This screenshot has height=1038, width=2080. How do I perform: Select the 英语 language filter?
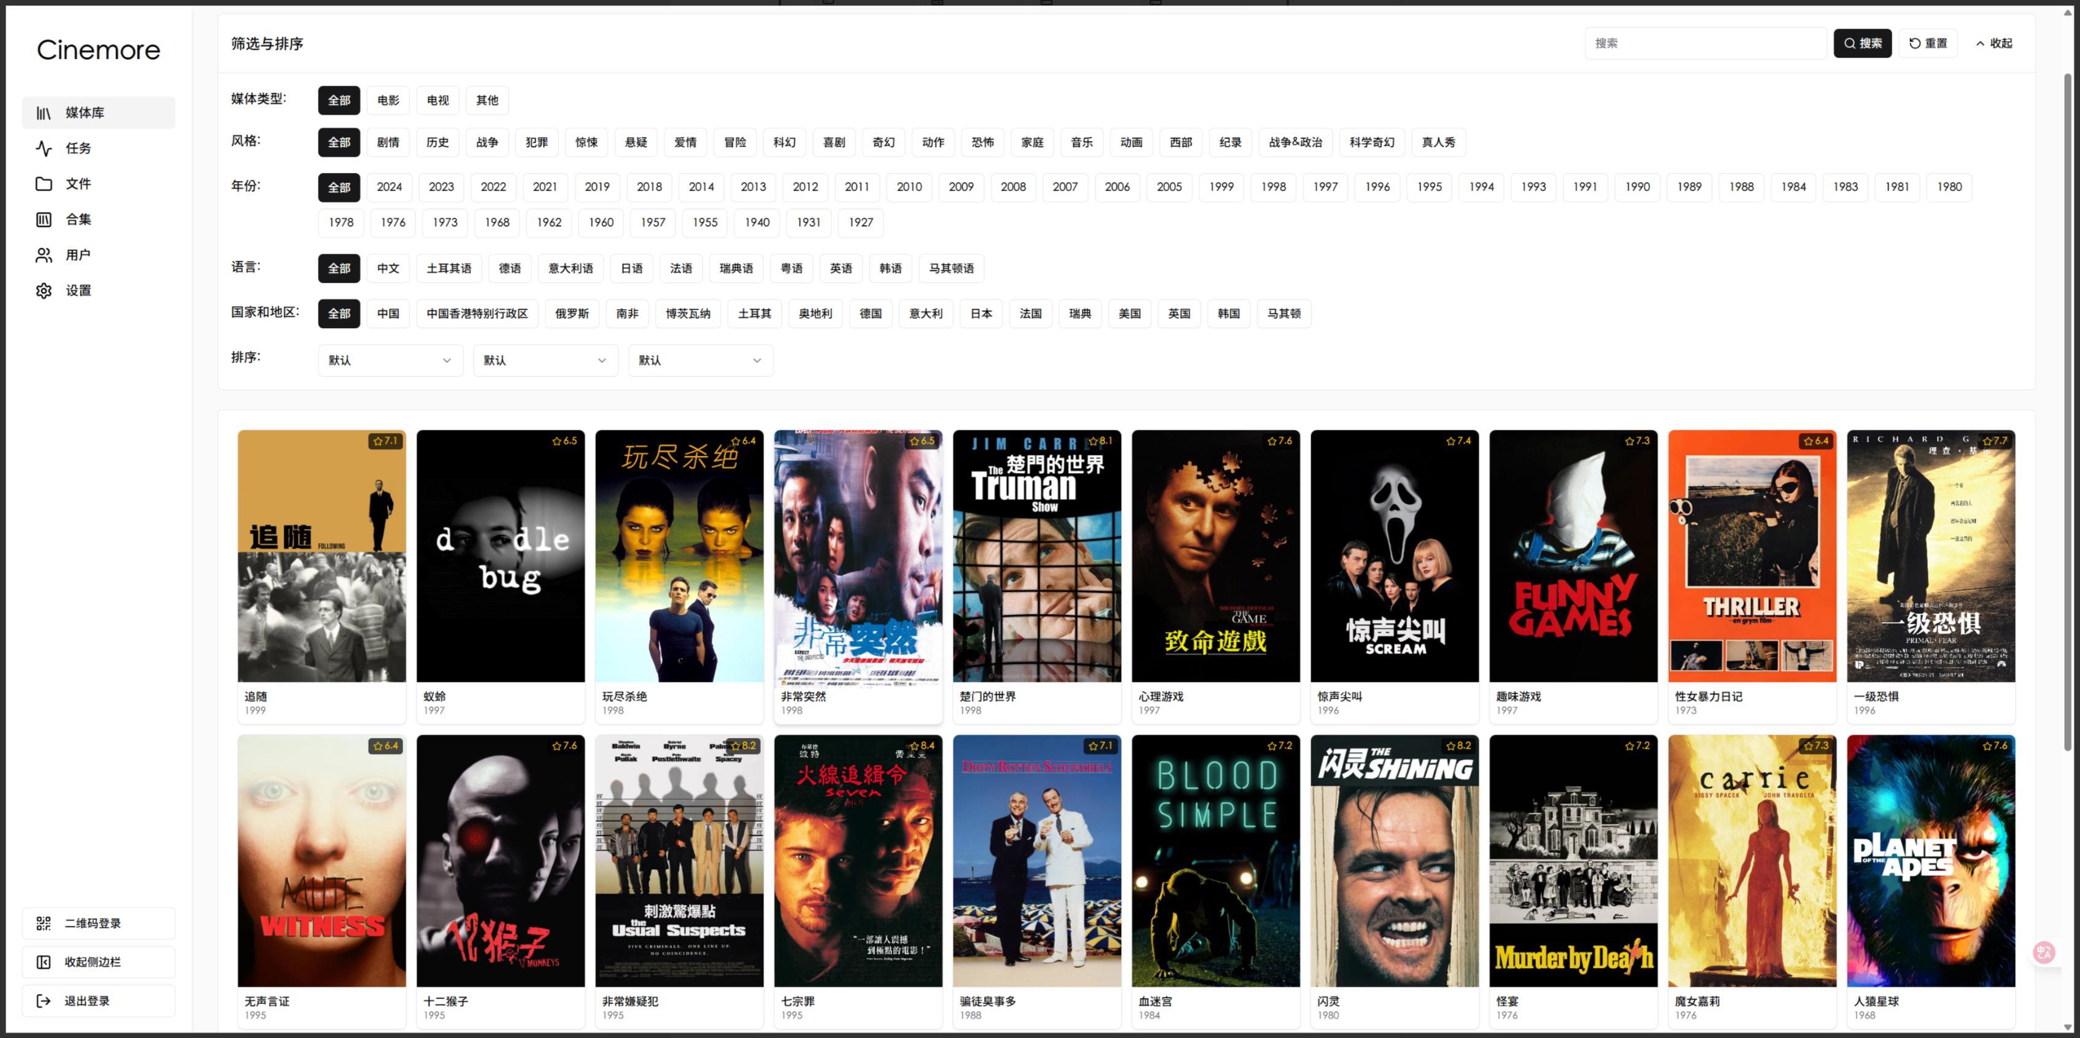click(x=841, y=268)
